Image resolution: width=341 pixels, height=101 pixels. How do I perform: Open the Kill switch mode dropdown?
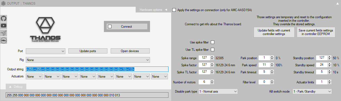point(312,91)
